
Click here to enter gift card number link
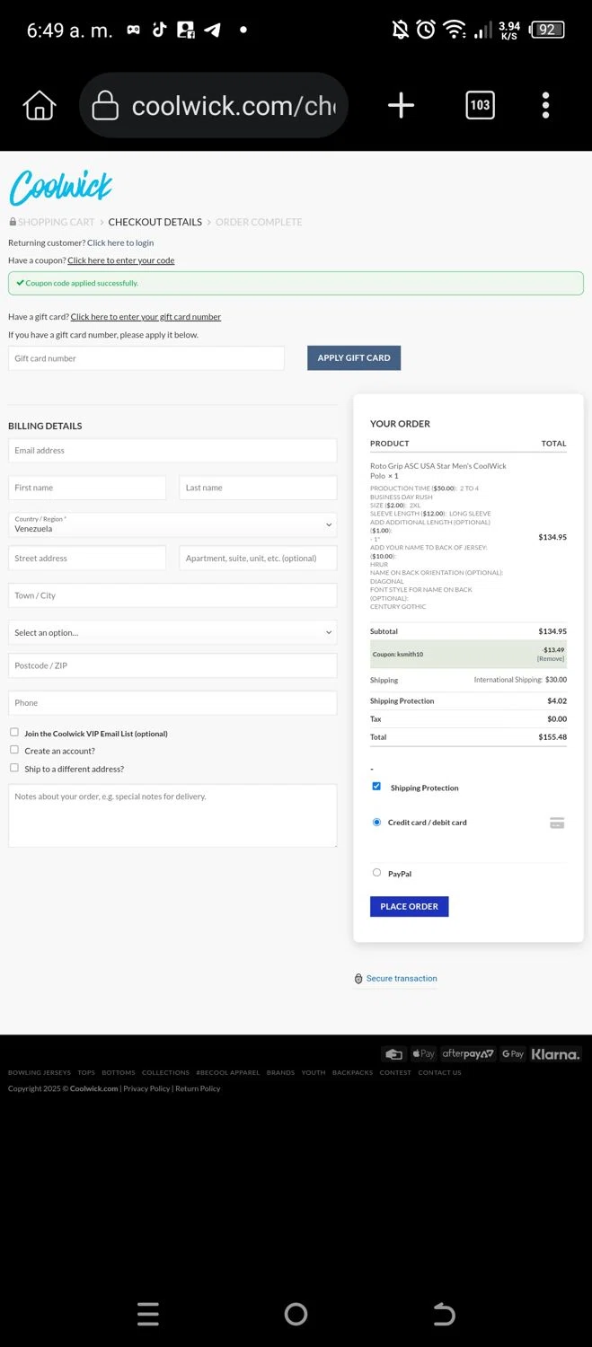146,317
